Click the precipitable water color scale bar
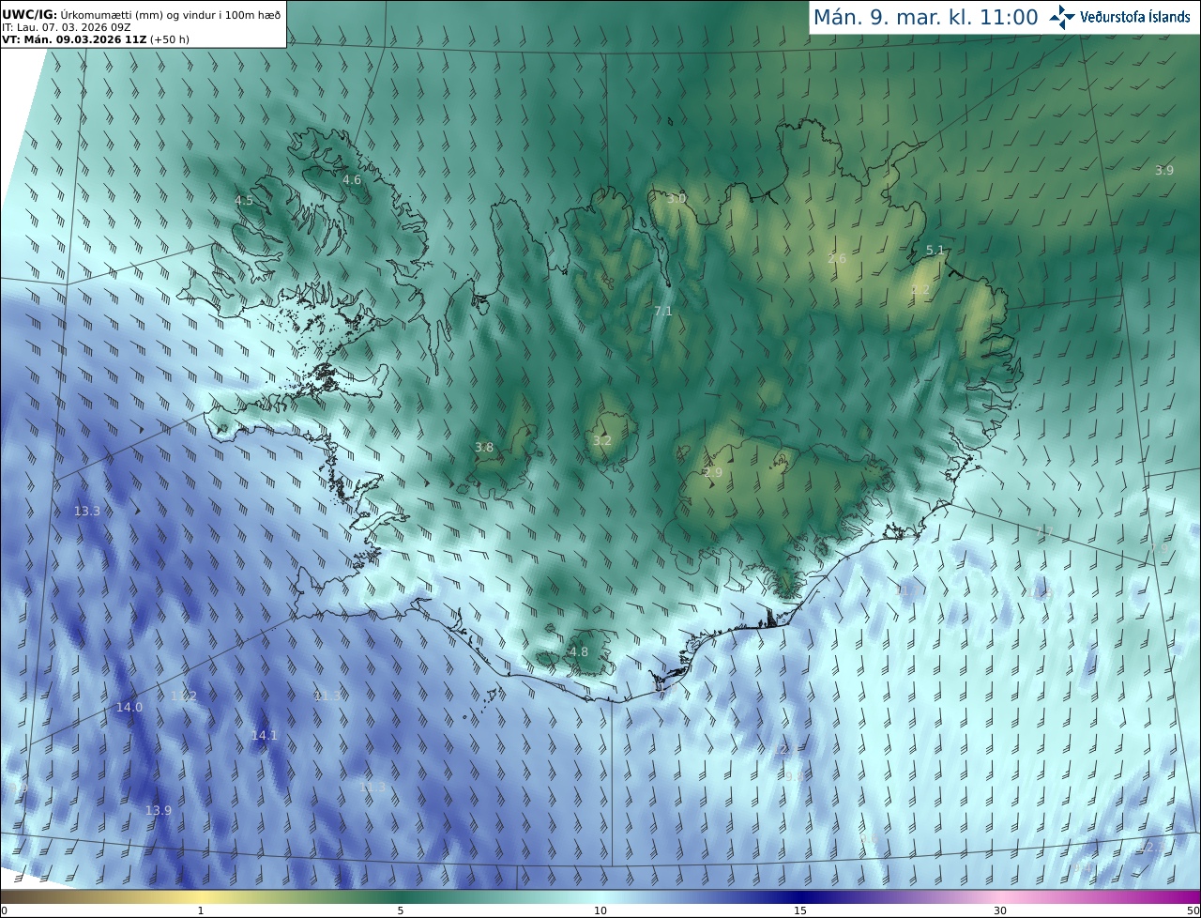Viewport: 1201px width, 918px height. pyautogui.click(x=600, y=896)
